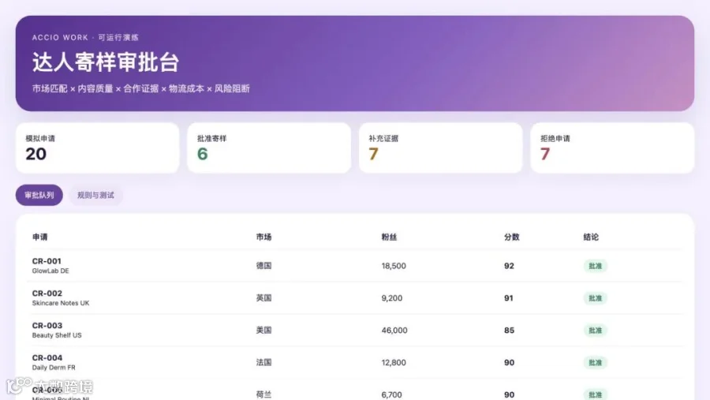The image size is (710, 400).
Task: Click the GlowLab DE applicant name
Action: tap(50, 271)
